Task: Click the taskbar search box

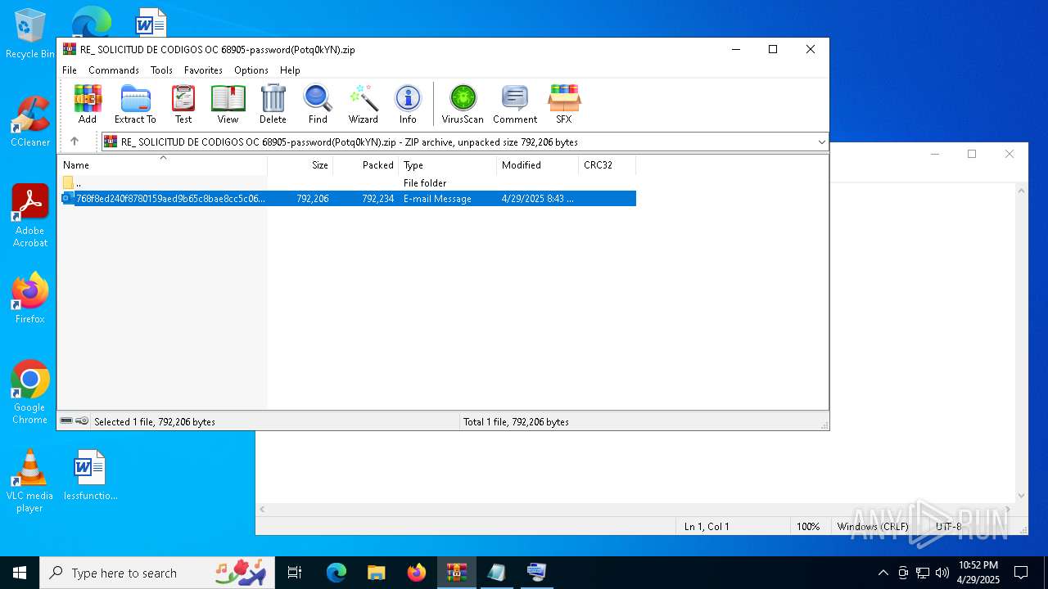Action: 159,573
